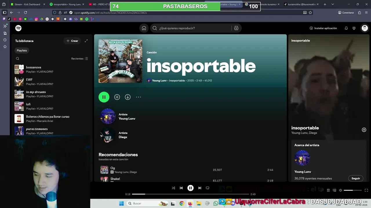The height and width of the screenshot is (208, 371).
Task: Enter fullscreen mode in player
Action: (366, 190)
